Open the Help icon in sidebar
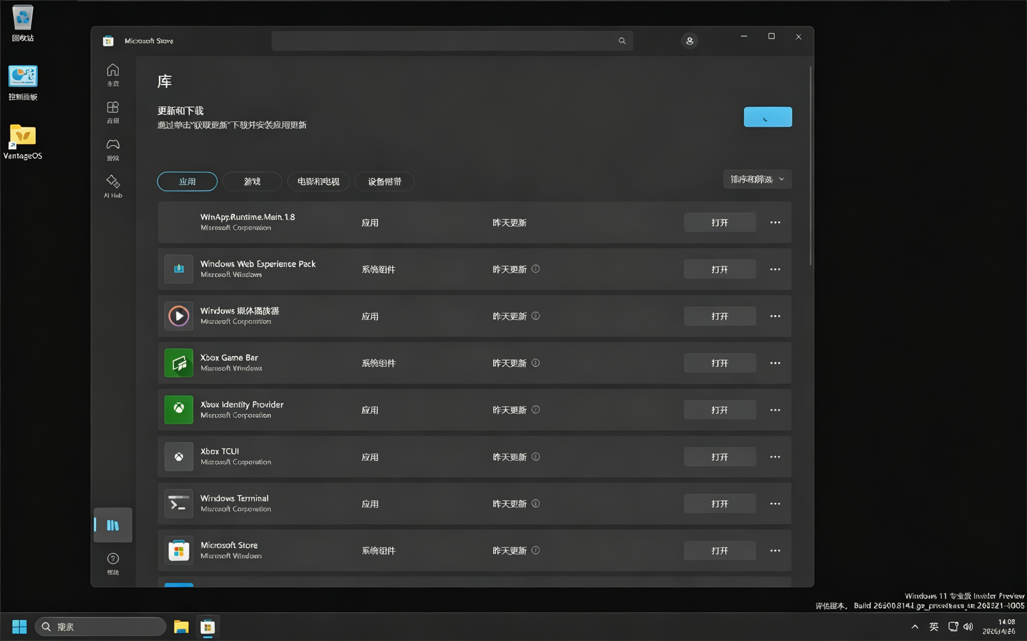This screenshot has width=1027, height=641. (113, 563)
